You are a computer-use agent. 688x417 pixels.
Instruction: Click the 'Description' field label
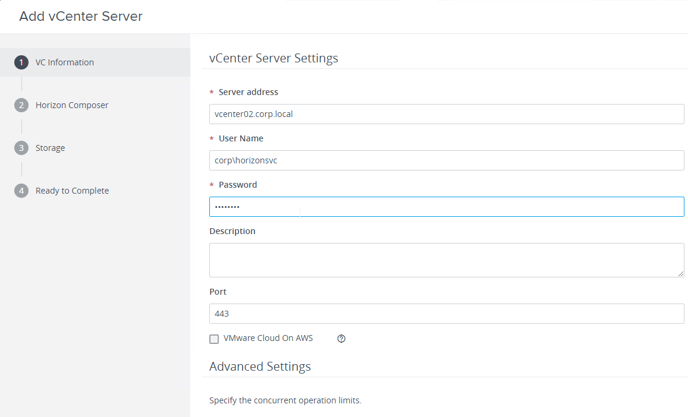(x=232, y=231)
